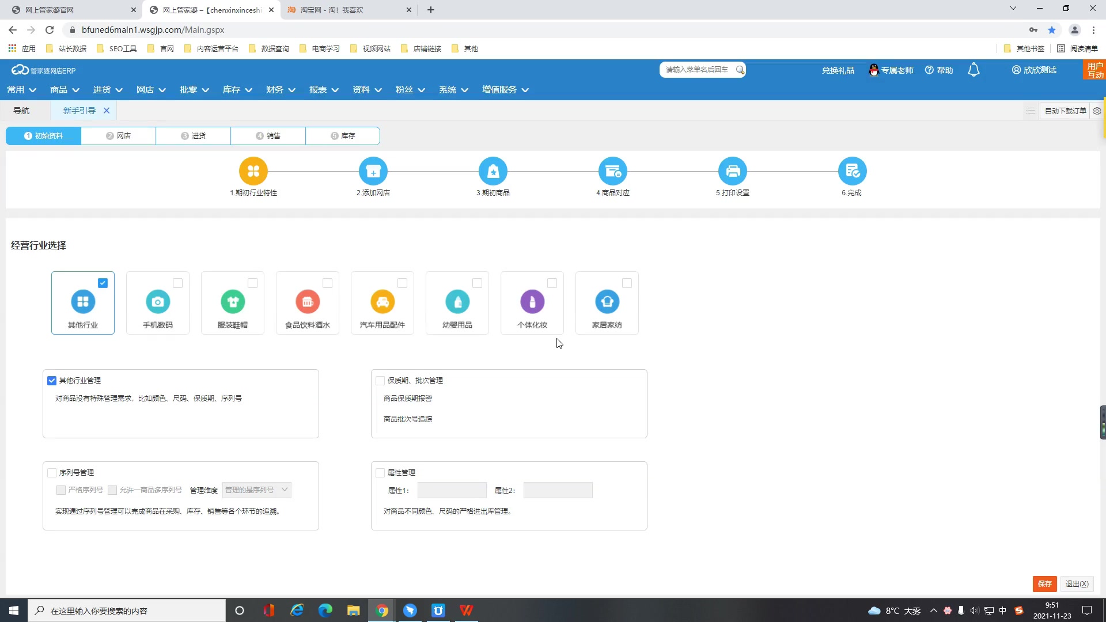Click the 期初行业特性 step icon
The image size is (1106, 622).
point(253,171)
